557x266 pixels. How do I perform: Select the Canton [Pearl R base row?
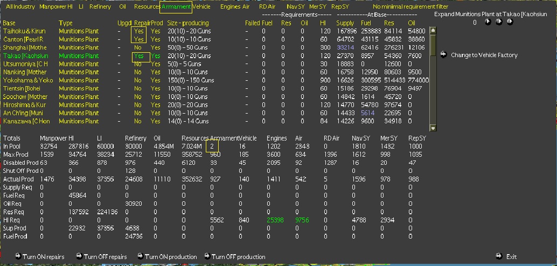(23, 39)
